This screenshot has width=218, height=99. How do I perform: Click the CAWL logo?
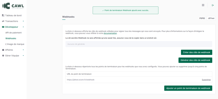coord(13,6)
